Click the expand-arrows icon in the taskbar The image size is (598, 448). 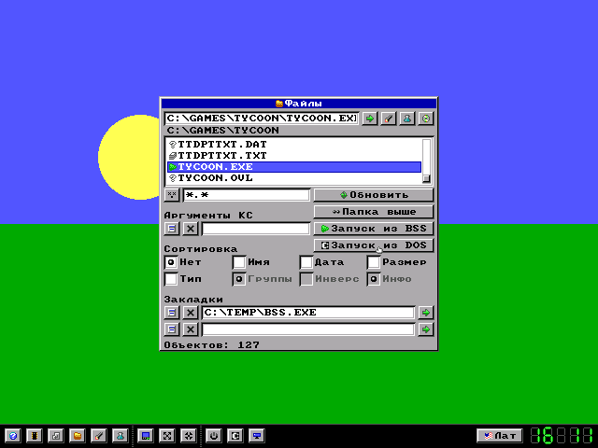click(x=167, y=436)
